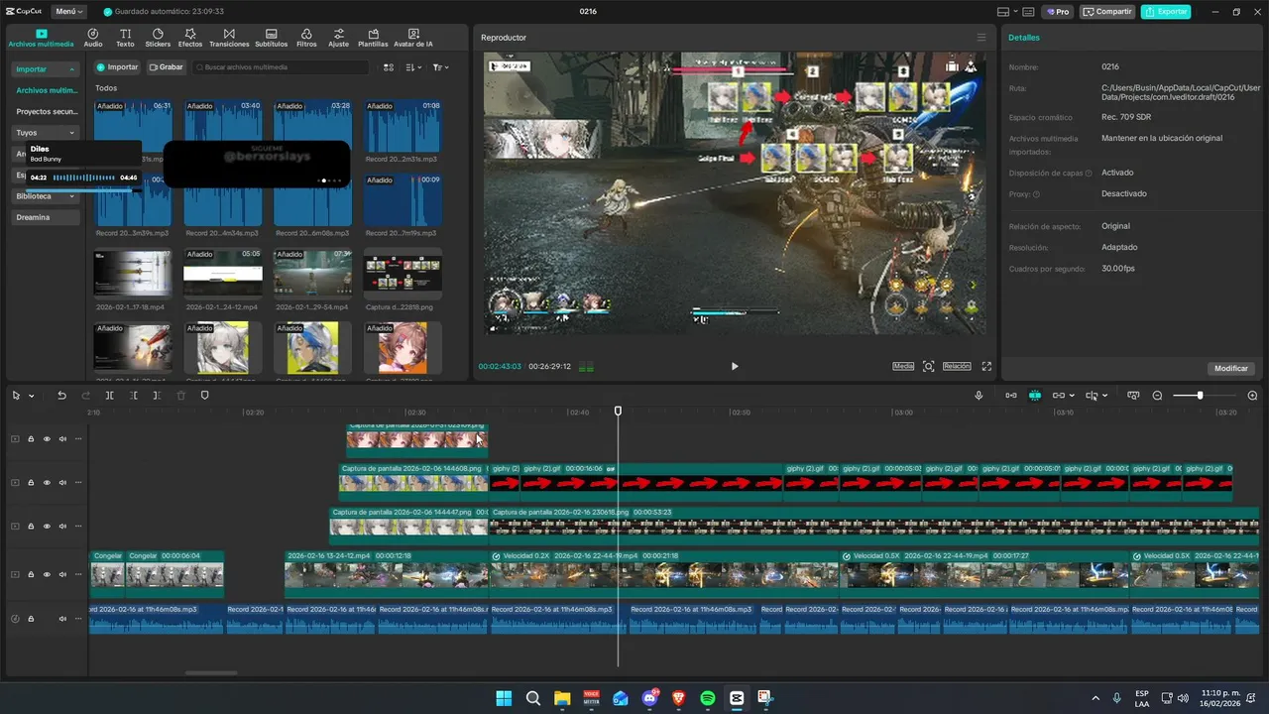Click the Buscar archivos multimedia search field

click(281, 67)
